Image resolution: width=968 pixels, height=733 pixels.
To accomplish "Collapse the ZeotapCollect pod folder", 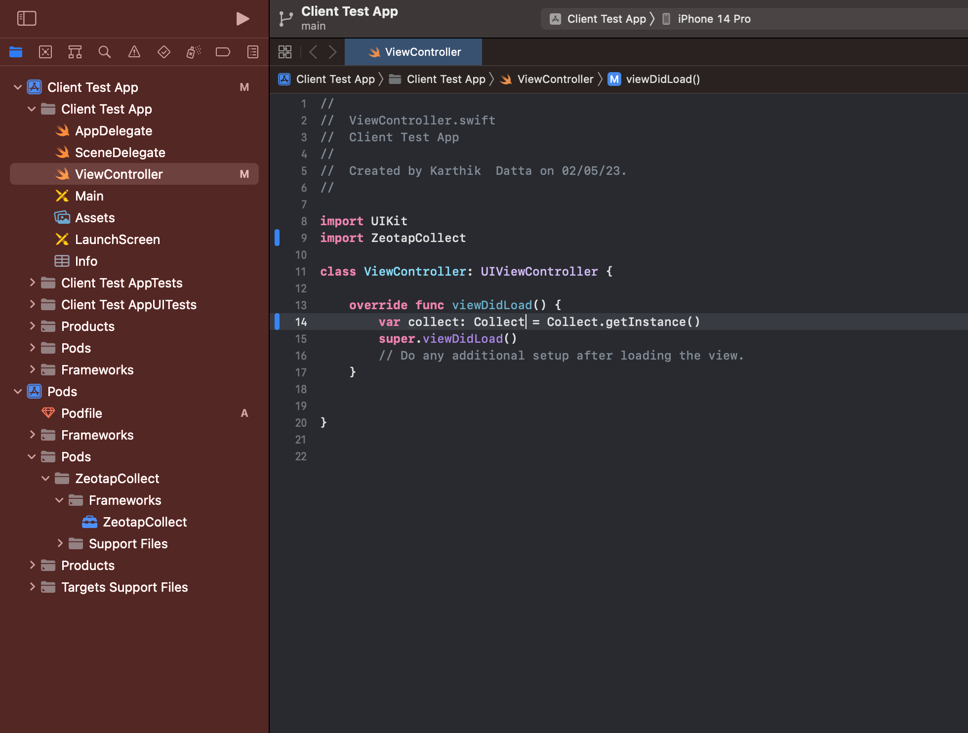I will (45, 478).
